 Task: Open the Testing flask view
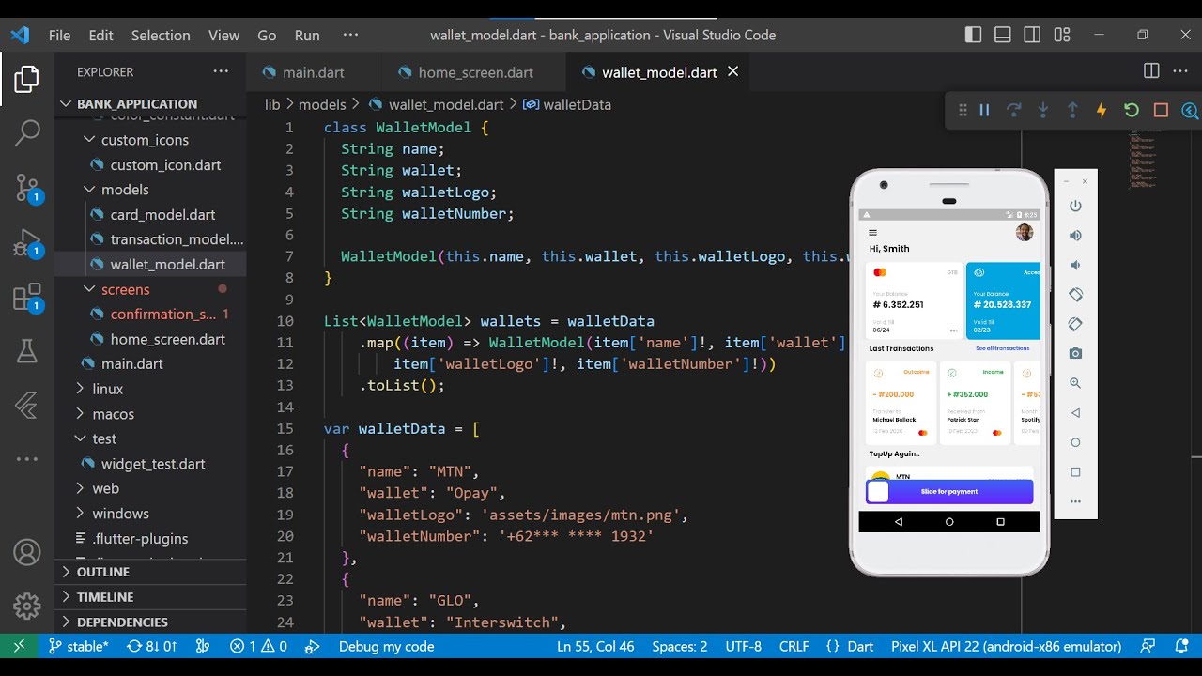[26, 351]
